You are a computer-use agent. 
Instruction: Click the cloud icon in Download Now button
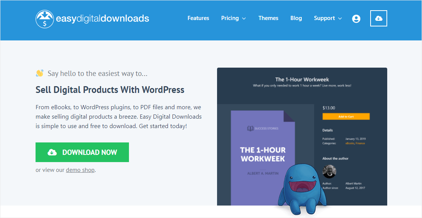pos(52,152)
